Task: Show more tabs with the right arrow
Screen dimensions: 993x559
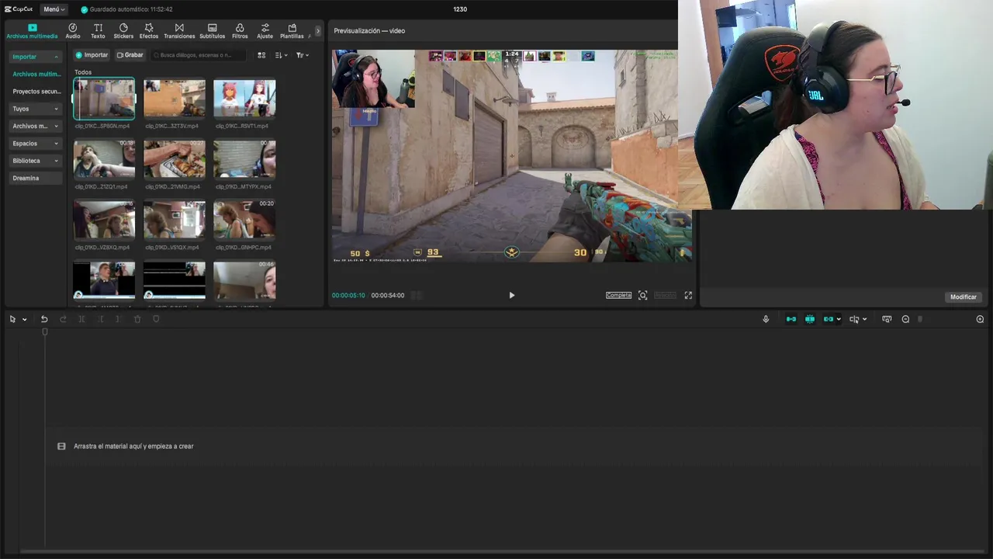Action: 317,31
